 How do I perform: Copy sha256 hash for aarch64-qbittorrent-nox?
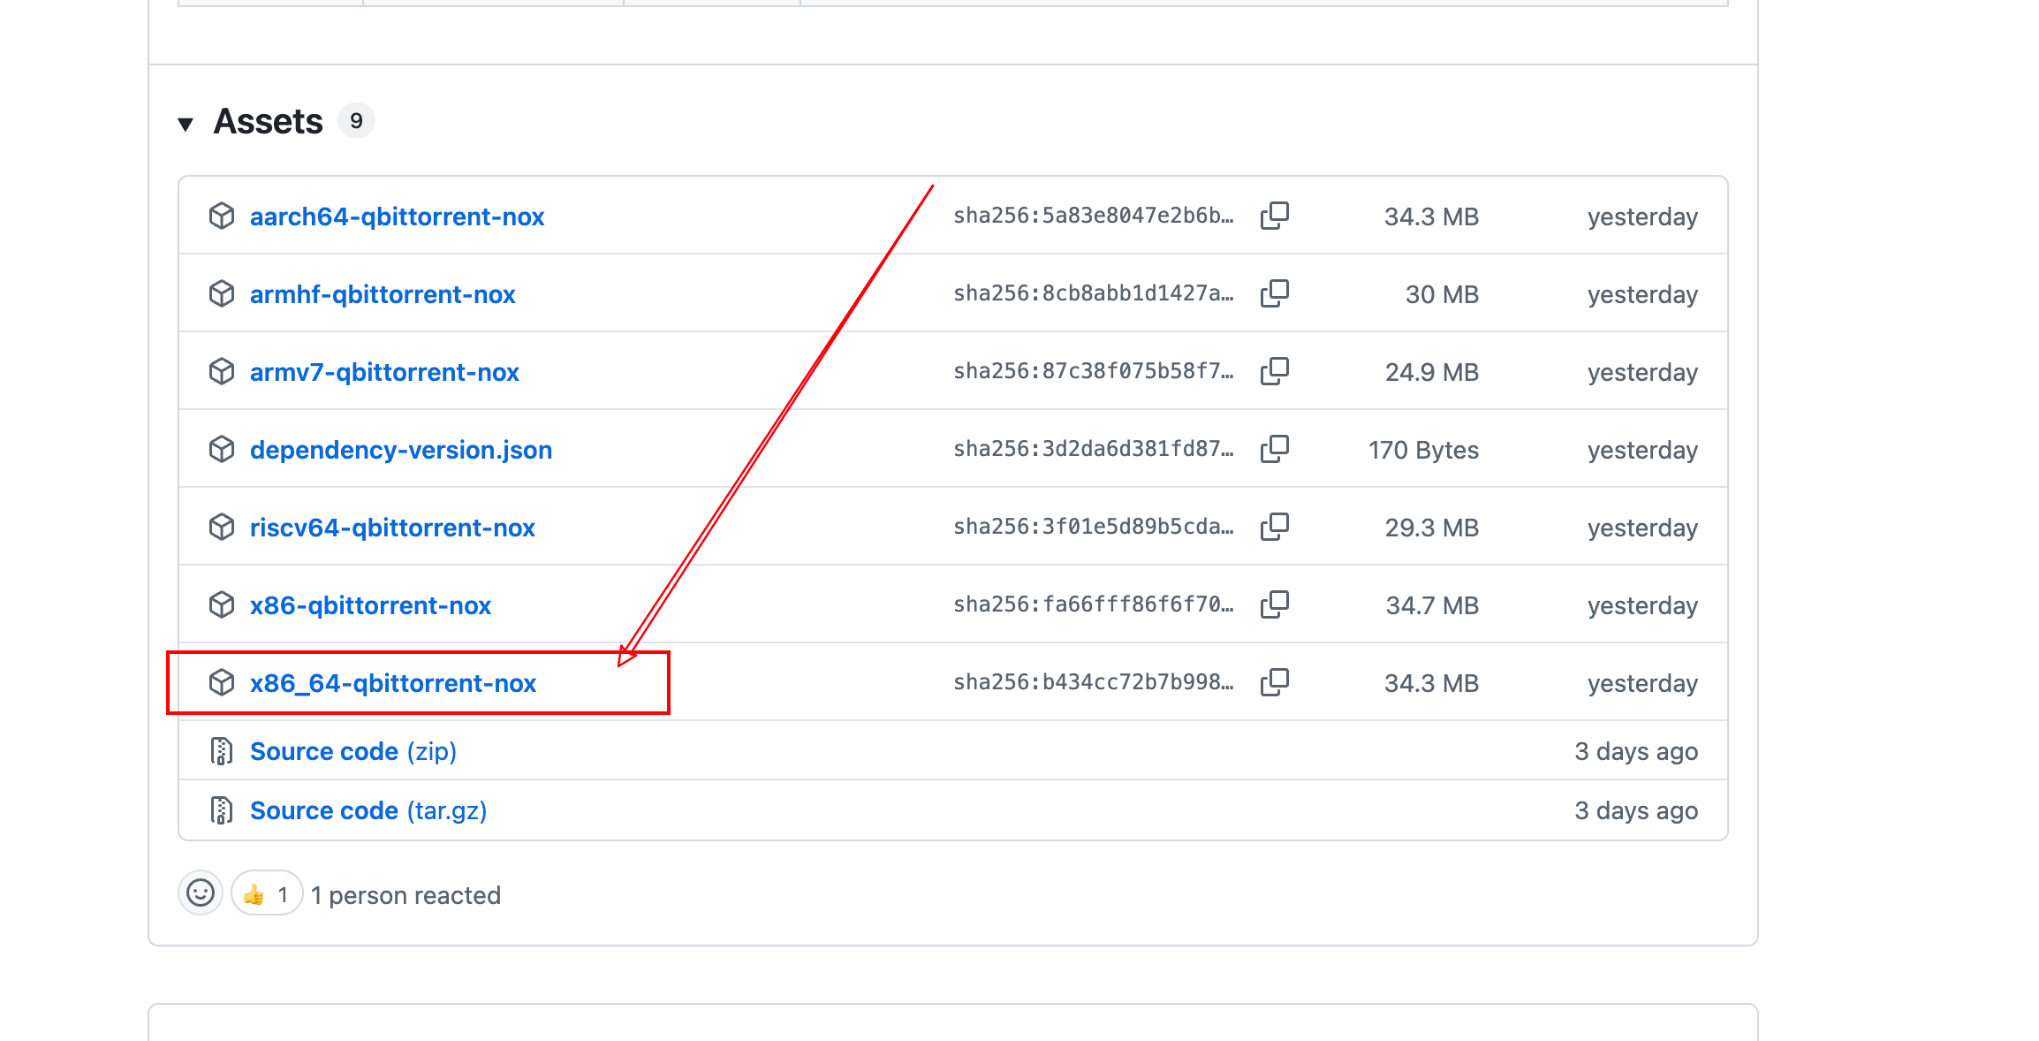(1274, 216)
